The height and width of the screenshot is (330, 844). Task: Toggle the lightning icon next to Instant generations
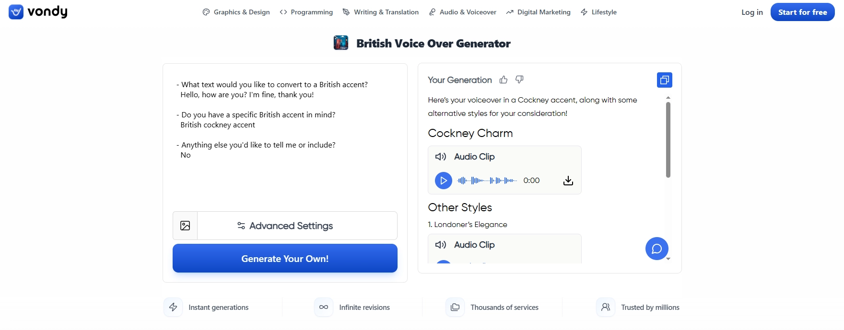point(173,307)
